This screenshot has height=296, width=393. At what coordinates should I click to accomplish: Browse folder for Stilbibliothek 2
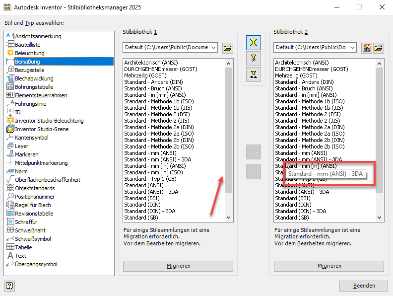379,48
